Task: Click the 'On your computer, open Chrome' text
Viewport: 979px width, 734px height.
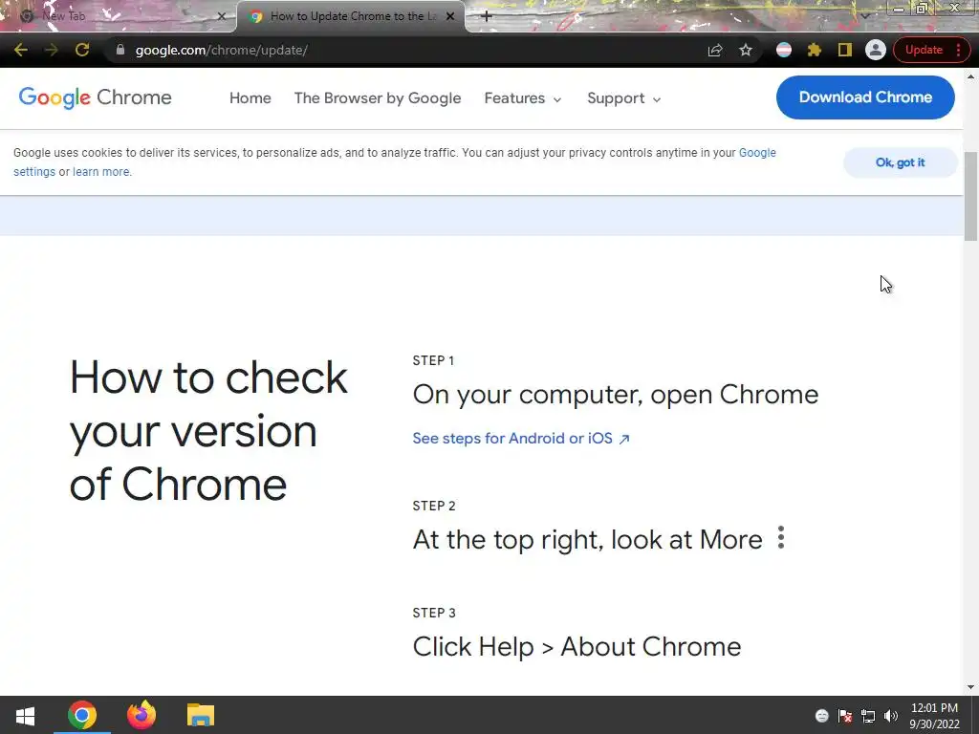Action: point(616,395)
